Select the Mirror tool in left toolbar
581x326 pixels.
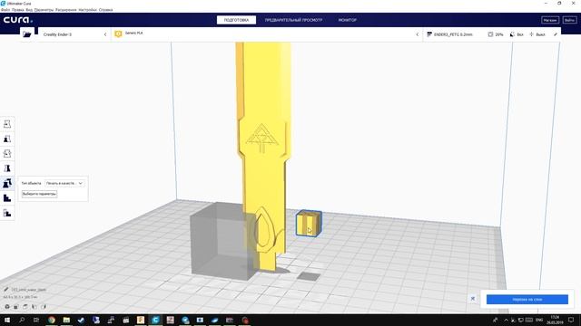(7, 168)
